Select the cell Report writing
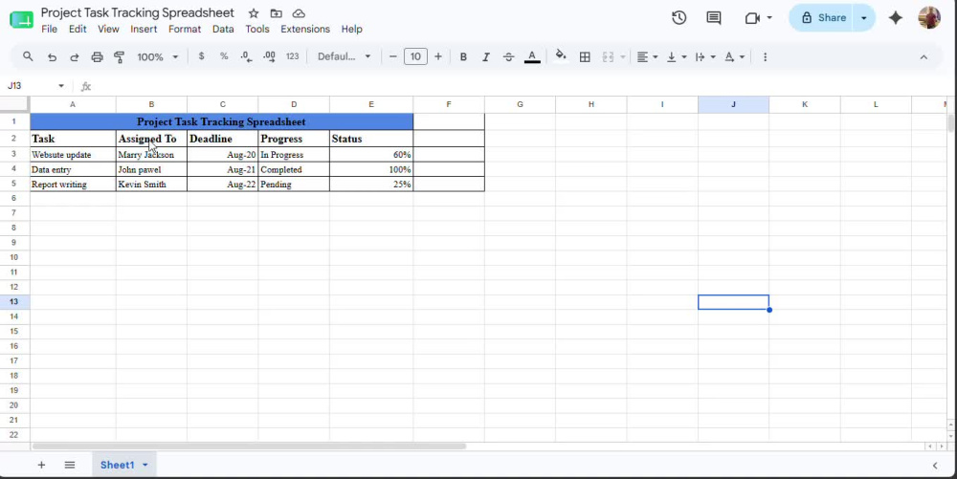This screenshot has height=479, width=957. 73,184
